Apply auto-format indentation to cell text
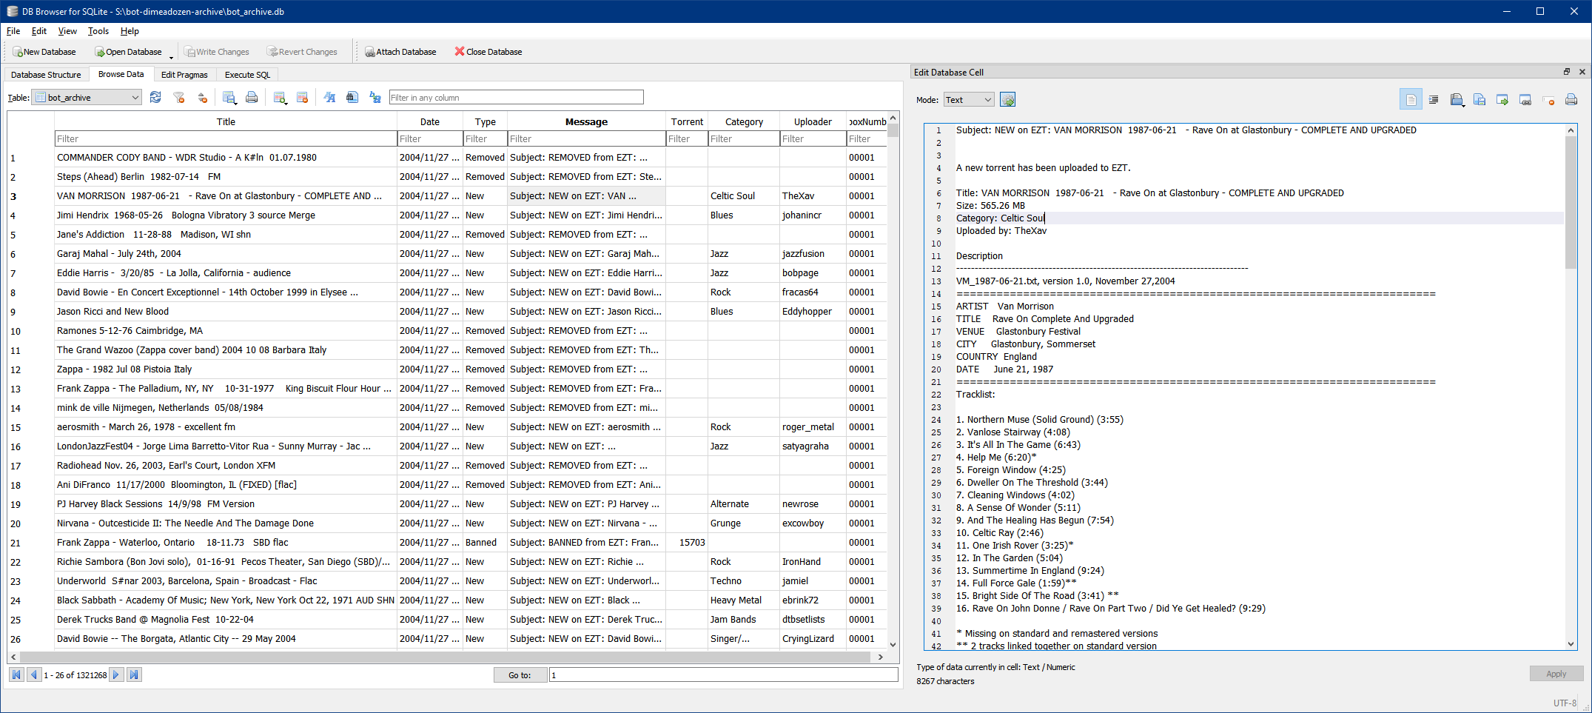The image size is (1592, 713). [x=1433, y=100]
